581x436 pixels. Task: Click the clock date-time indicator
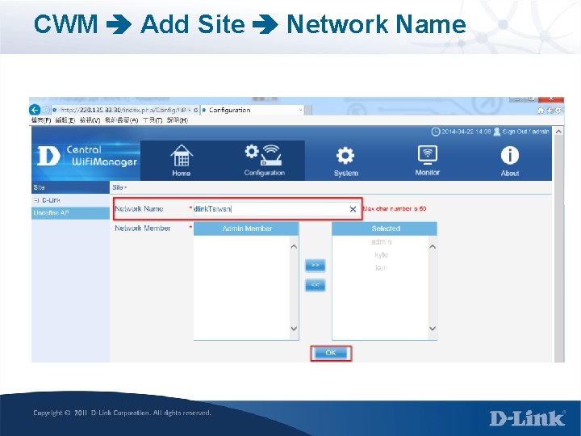(462, 132)
